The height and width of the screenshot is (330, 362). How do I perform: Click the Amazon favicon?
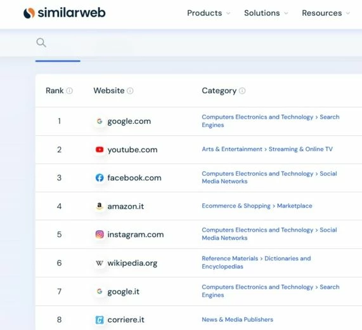100,206
